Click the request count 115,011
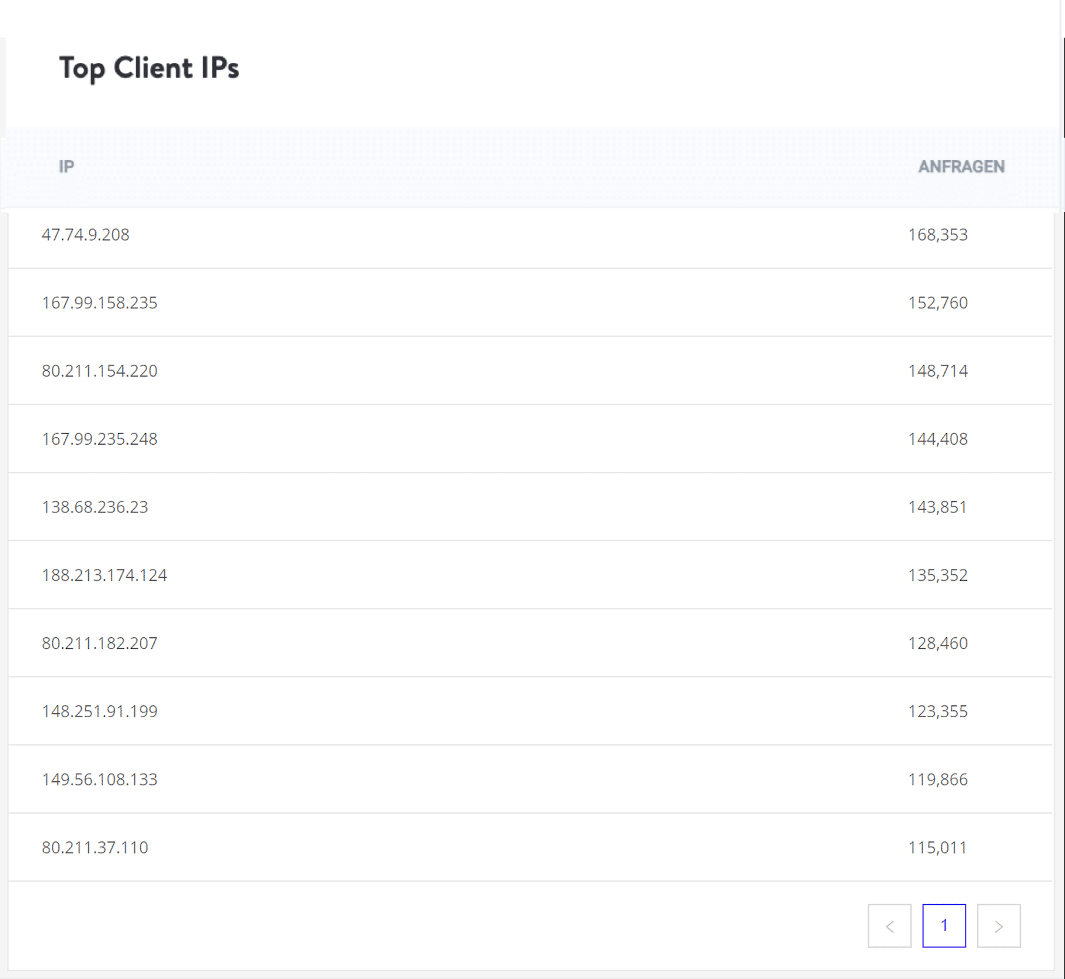Image resolution: width=1065 pixels, height=979 pixels. [938, 848]
